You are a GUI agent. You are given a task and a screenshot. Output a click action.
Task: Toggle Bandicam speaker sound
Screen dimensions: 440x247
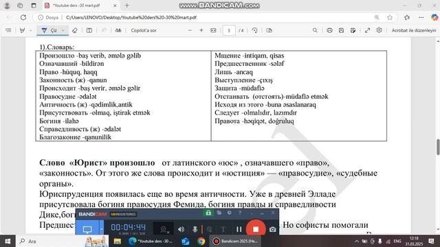(181, 229)
